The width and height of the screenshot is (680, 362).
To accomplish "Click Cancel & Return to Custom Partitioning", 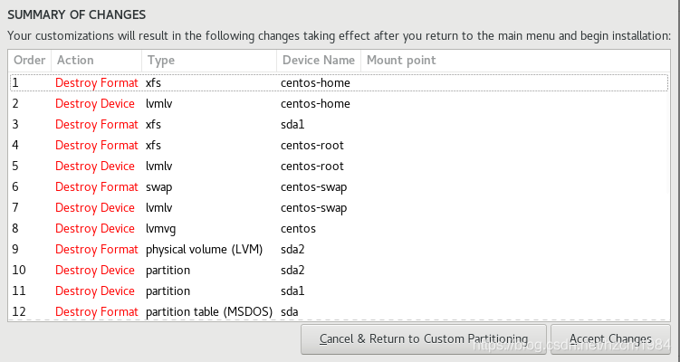I will click(x=423, y=339).
